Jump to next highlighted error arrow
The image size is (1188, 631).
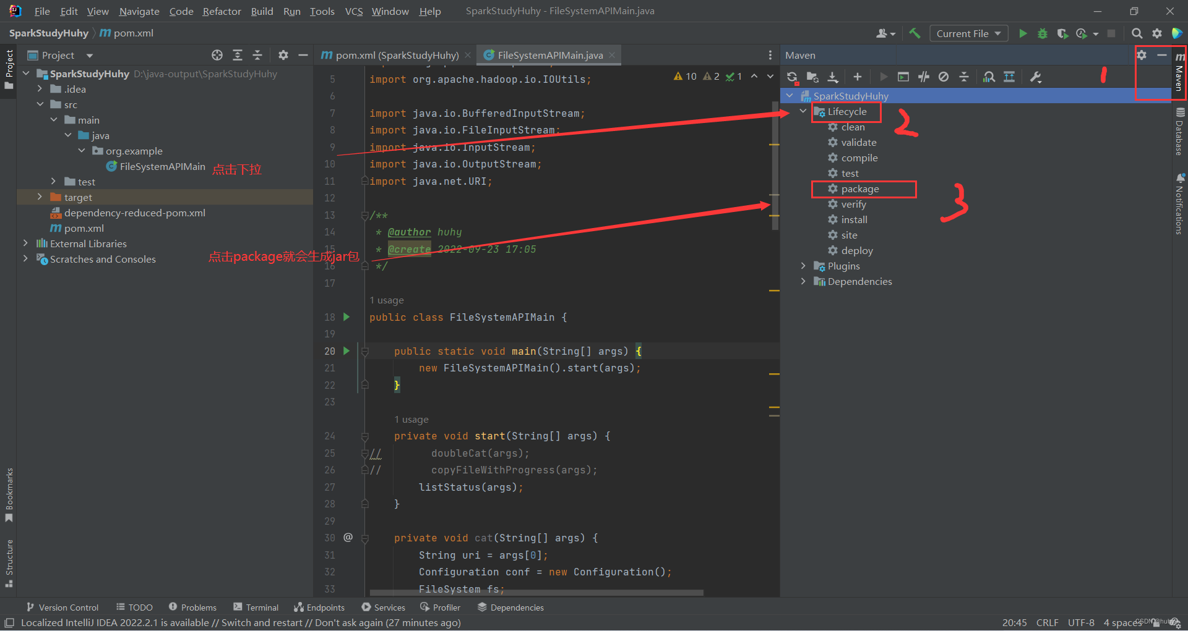pyautogui.click(x=770, y=77)
